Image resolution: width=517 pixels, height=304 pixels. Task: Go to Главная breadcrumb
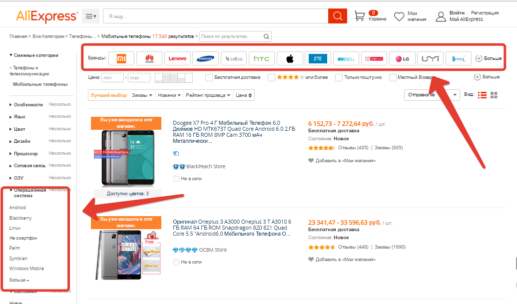18,36
